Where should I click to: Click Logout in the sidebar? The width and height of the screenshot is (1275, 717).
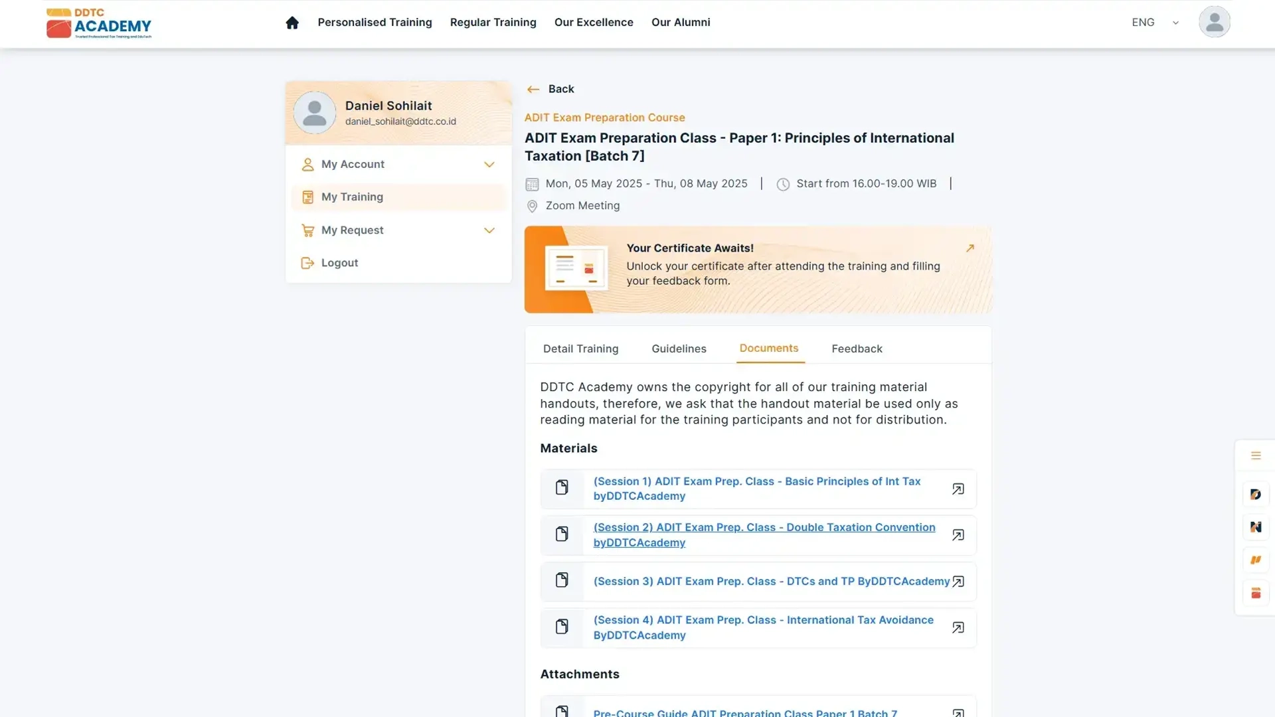click(x=339, y=263)
